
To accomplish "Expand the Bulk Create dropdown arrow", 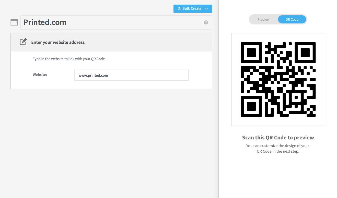I will (207, 9).
